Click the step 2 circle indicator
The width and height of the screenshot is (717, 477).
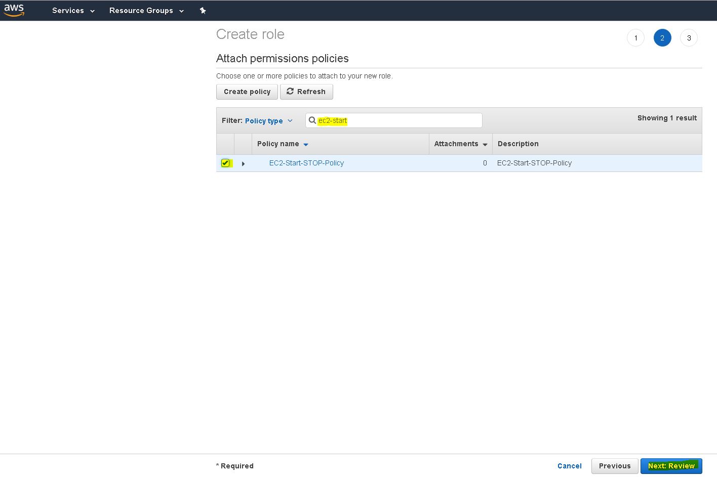point(662,38)
